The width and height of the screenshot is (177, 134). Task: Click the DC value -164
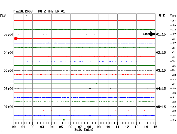173,84
